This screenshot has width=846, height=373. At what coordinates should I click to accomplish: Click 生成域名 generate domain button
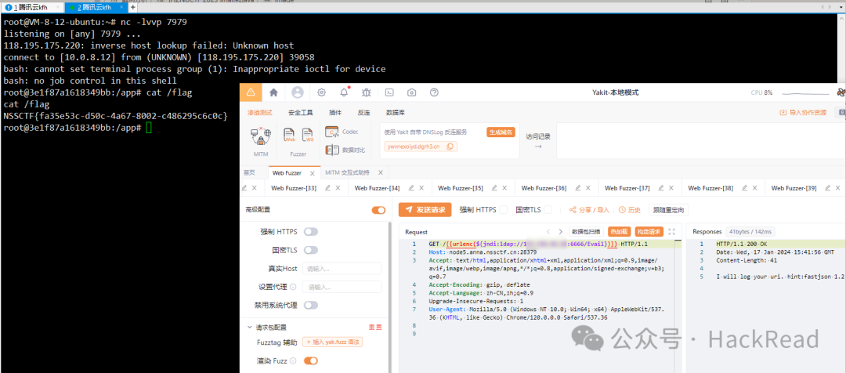501,132
